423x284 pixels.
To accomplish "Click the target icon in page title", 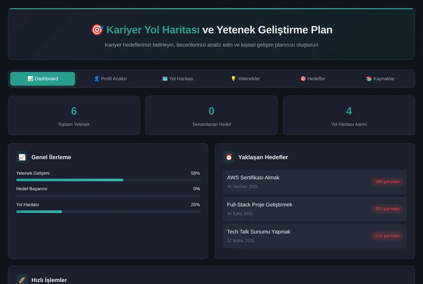I will [97, 30].
